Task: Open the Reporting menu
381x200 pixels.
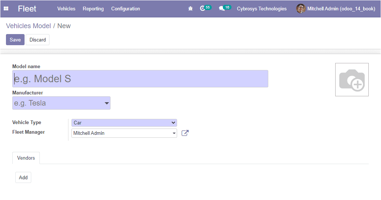Action: [x=93, y=9]
